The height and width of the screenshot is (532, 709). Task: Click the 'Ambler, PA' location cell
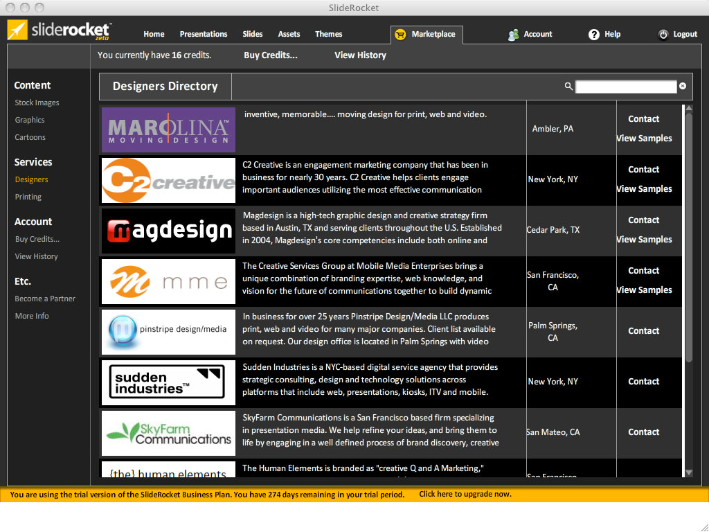[x=553, y=129]
